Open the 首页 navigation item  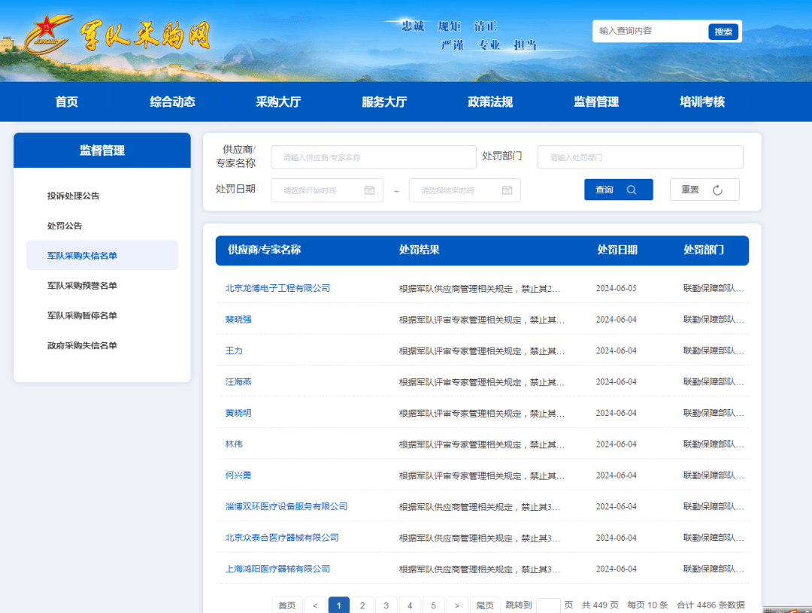67,102
